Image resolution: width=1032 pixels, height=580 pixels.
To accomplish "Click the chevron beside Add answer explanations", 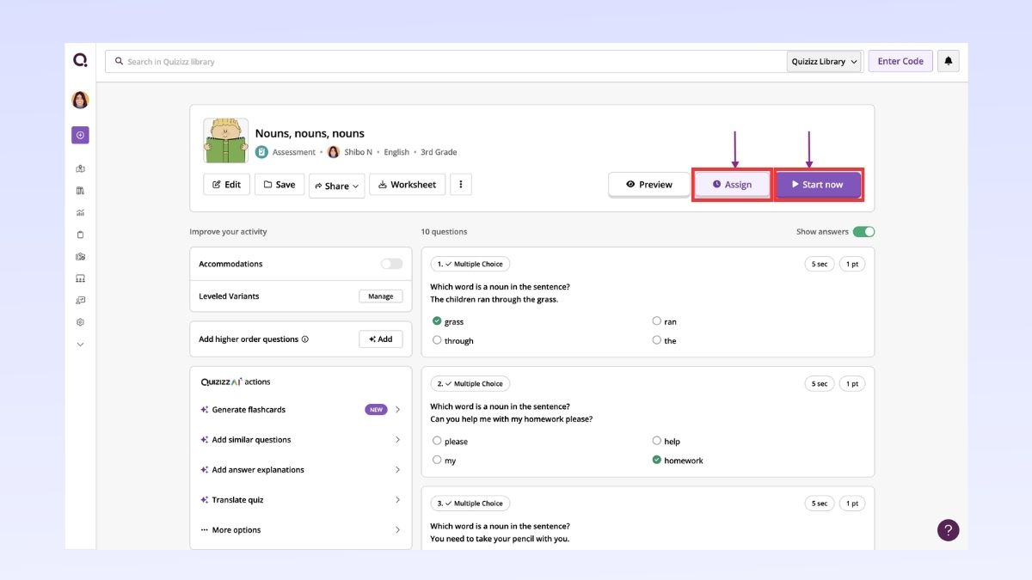I will (397, 470).
